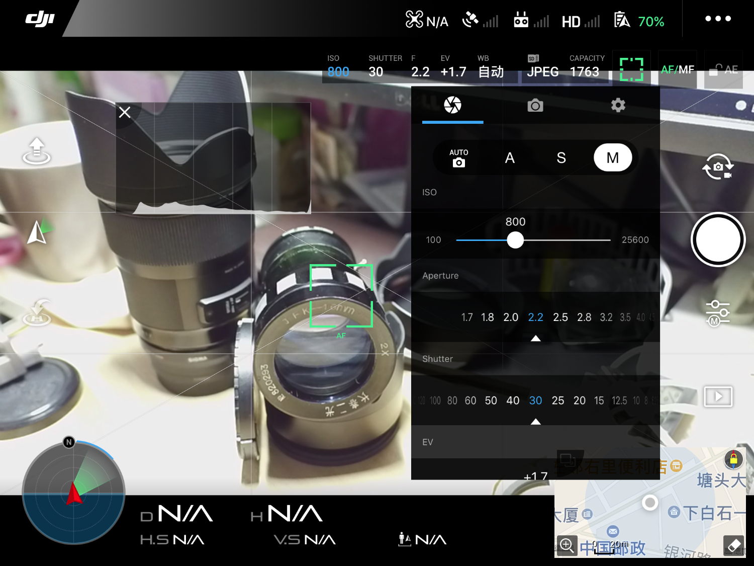The image size is (754, 566).
Task: Switch to the exposure aperture tab
Action: 452,105
